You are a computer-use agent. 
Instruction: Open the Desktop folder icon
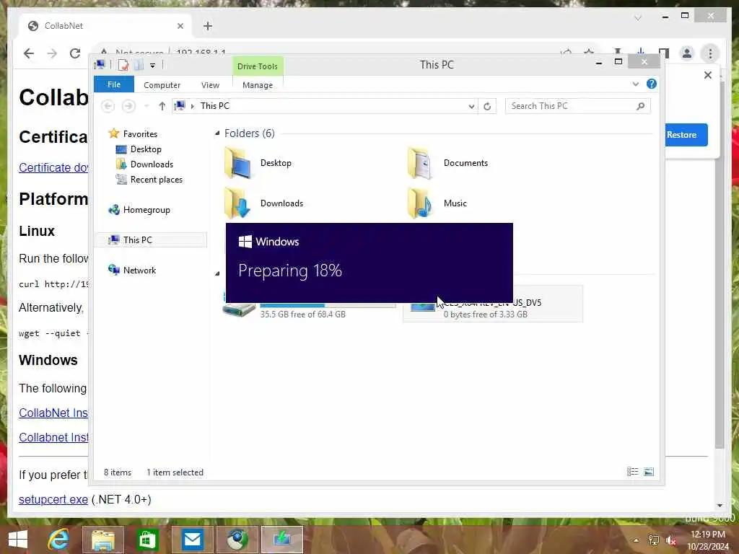[238, 163]
